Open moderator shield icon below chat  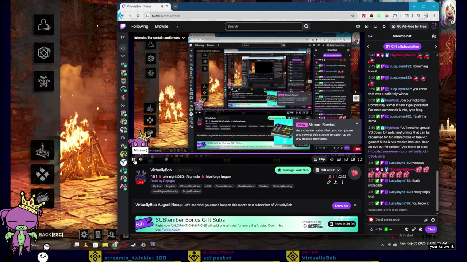click(407, 229)
